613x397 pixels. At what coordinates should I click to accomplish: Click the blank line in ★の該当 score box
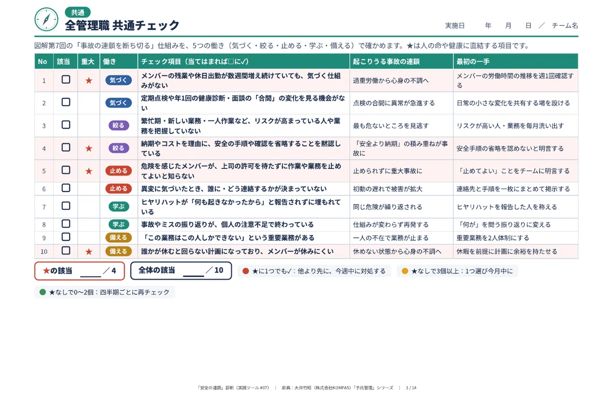(90, 276)
